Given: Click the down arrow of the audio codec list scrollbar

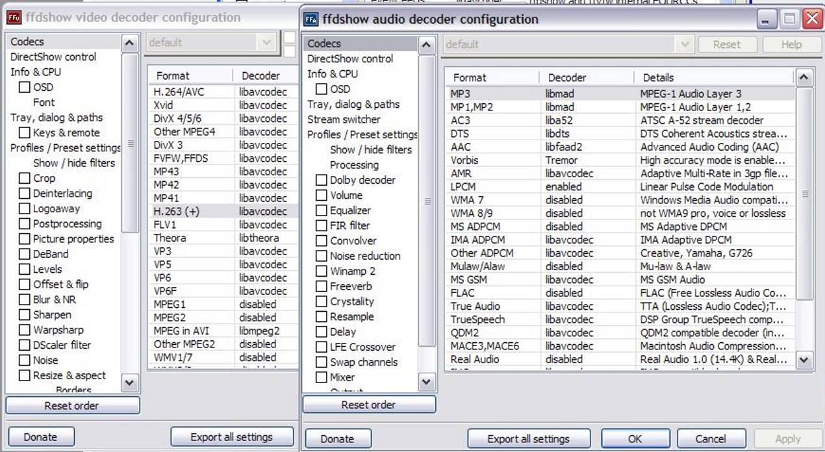Looking at the screenshot, I should pyautogui.click(x=804, y=359).
